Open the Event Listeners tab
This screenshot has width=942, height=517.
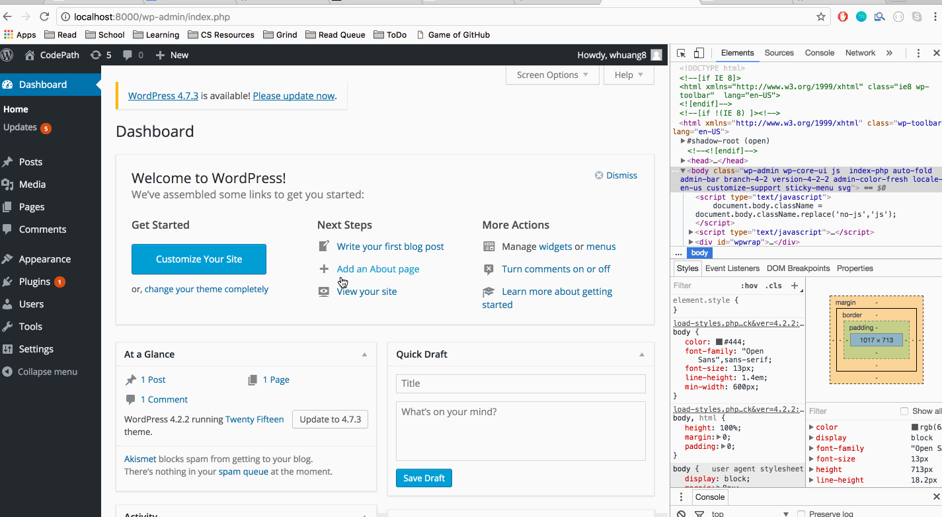(732, 268)
